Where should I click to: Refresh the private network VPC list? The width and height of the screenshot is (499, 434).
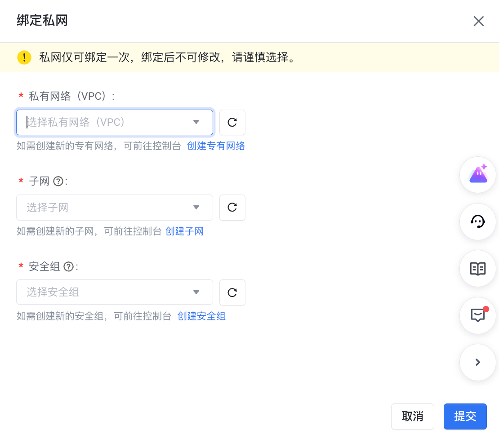pyautogui.click(x=232, y=122)
